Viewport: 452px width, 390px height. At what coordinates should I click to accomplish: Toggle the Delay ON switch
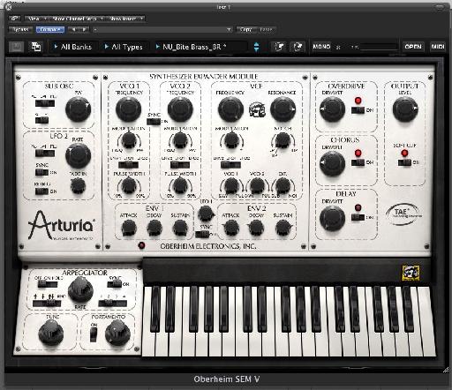(358, 217)
